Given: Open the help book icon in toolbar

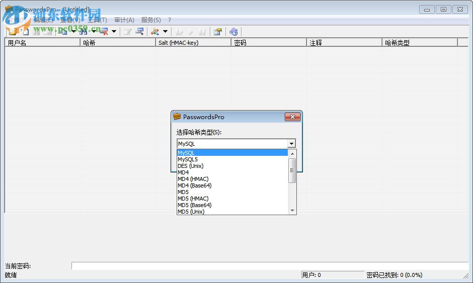Looking at the screenshot, I should click(x=233, y=31).
